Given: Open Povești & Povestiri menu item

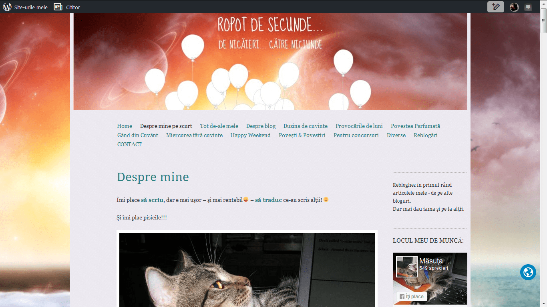Looking at the screenshot, I should click(x=302, y=135).
